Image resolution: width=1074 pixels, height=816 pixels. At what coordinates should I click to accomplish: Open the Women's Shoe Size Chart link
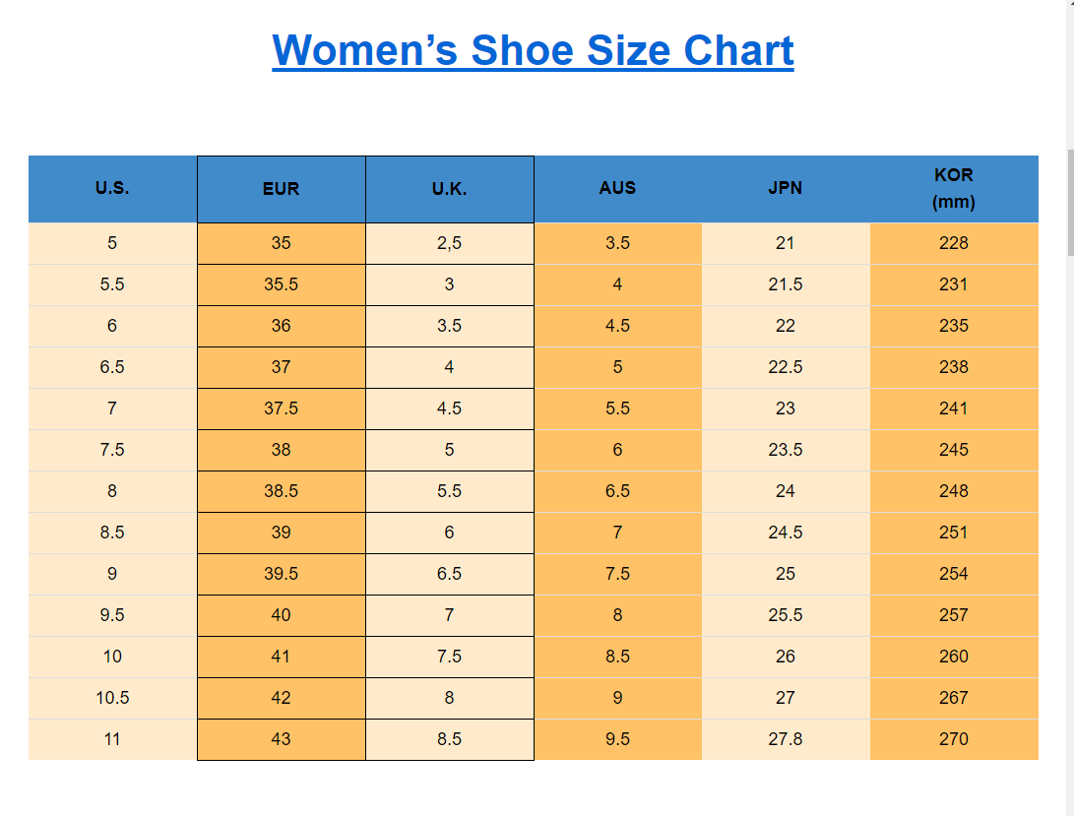(x=533, y=50)
